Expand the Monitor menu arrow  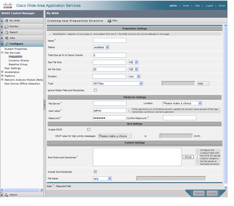[2, 27]
